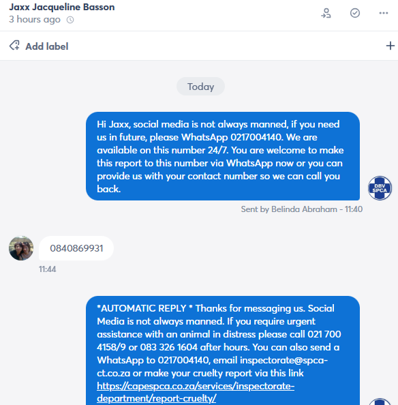Image resolution: width=398 pixels, height=405 pixels.
Task: Open the capespca.co.za report-cruelty link
Action: [196, 392]
